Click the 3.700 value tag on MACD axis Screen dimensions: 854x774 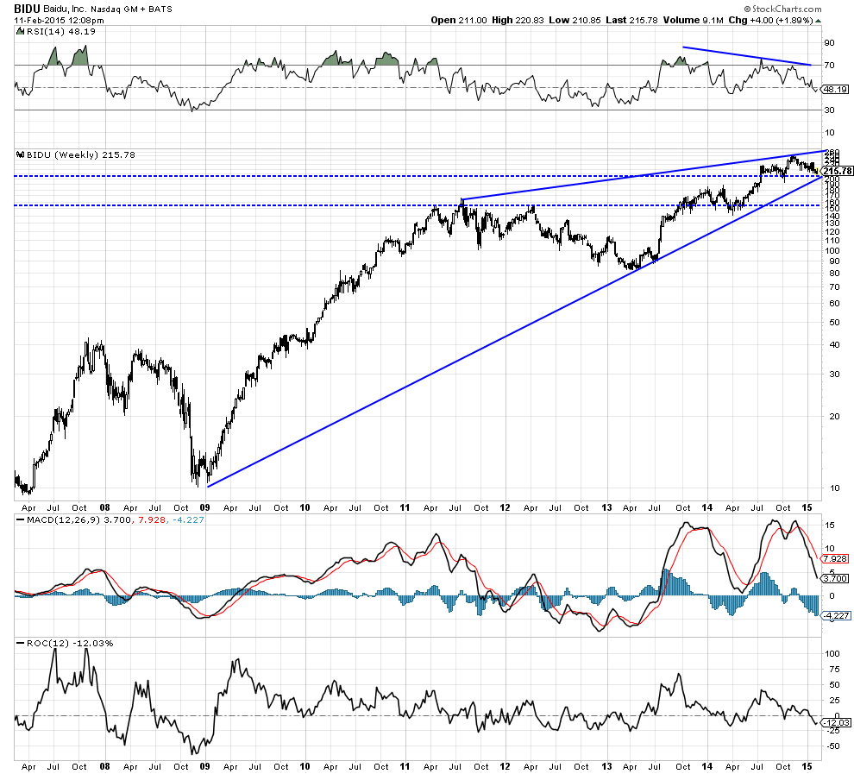(835, 578)
